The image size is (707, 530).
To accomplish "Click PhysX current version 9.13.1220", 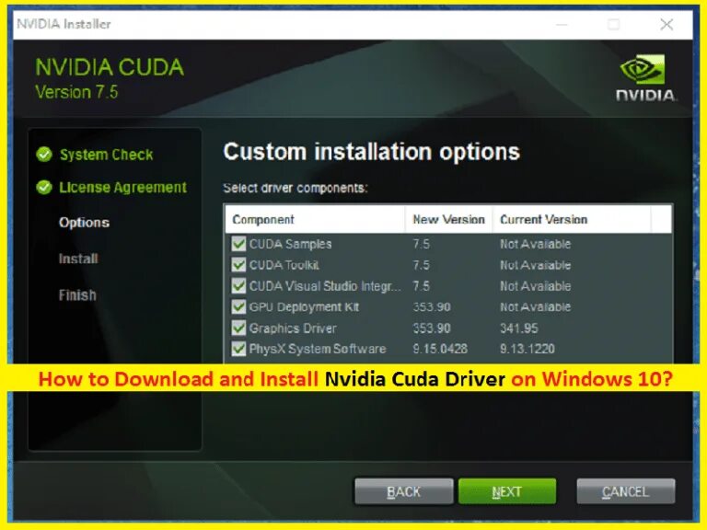I will [x=527, y=349].
